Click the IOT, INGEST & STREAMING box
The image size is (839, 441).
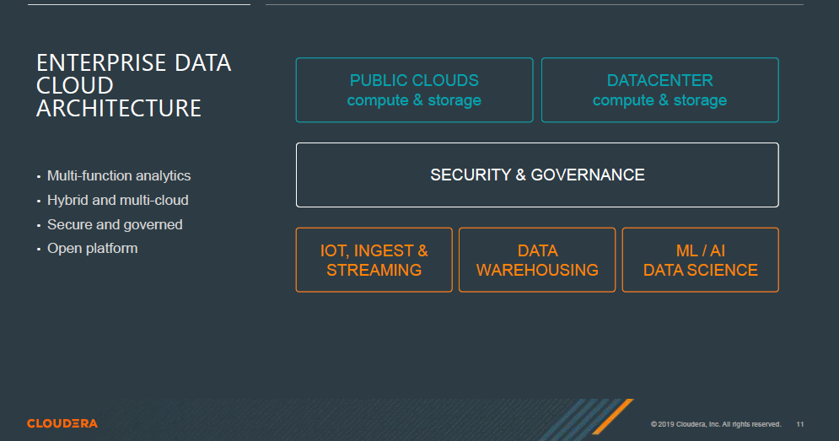tap(374, 260)
